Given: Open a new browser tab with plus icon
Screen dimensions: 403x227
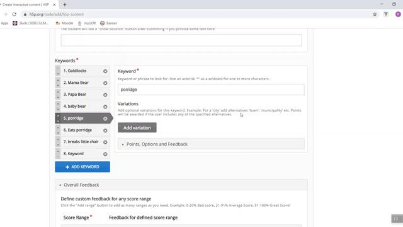Looking at the screenshot, I should (65, 4).
